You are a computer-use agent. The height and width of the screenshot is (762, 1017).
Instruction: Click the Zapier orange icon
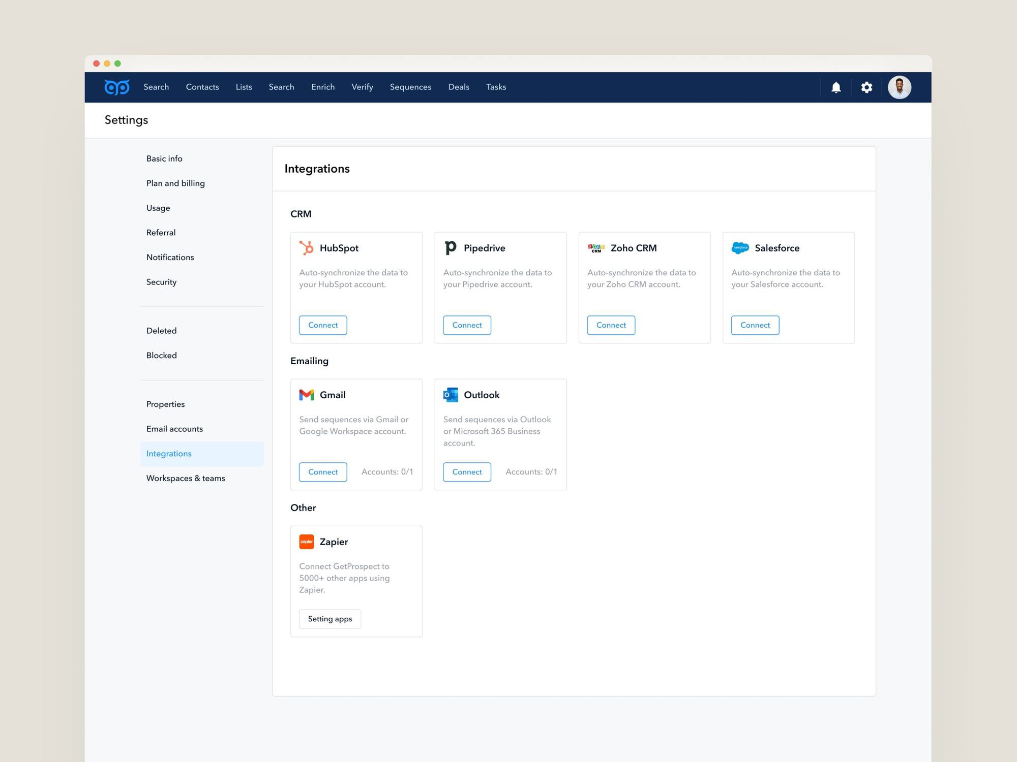(x=307, y=542)
